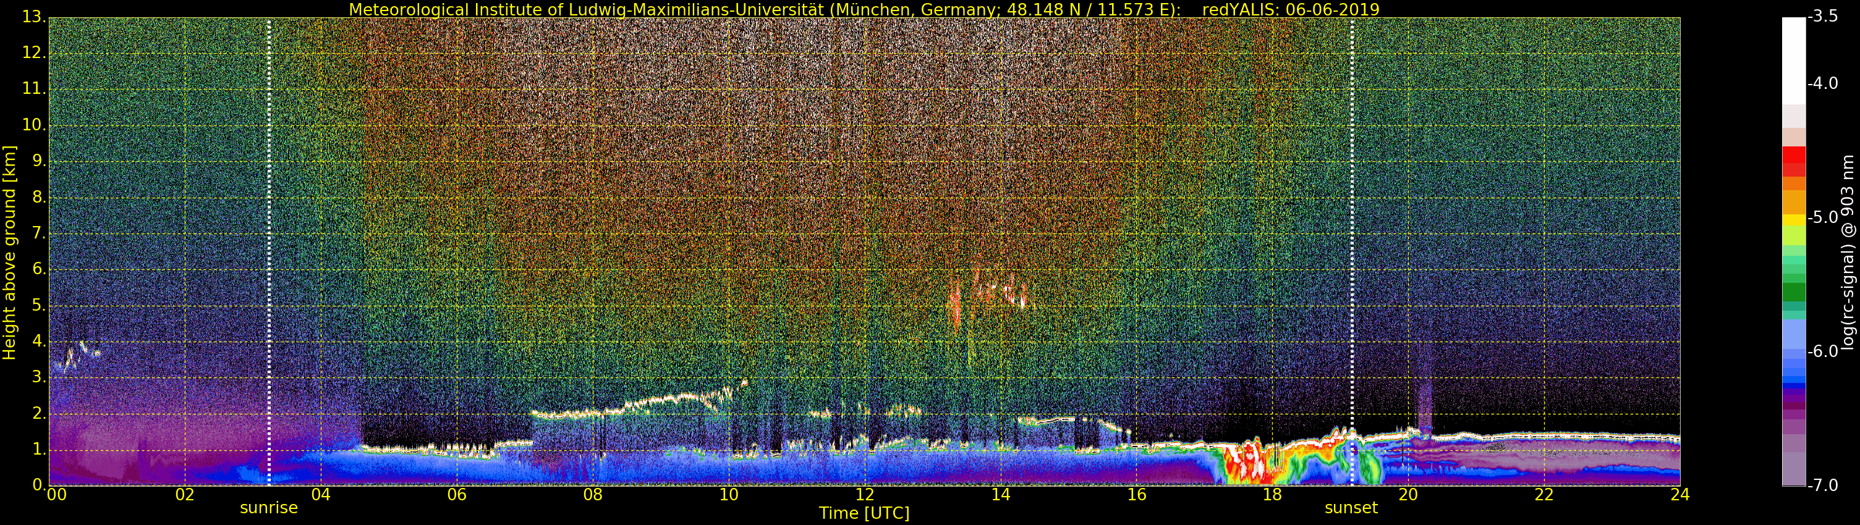The width and height of the screenshot is (1860, 525).
Task: Click the y-axis tick label 8
Action: tap(38, 197)
